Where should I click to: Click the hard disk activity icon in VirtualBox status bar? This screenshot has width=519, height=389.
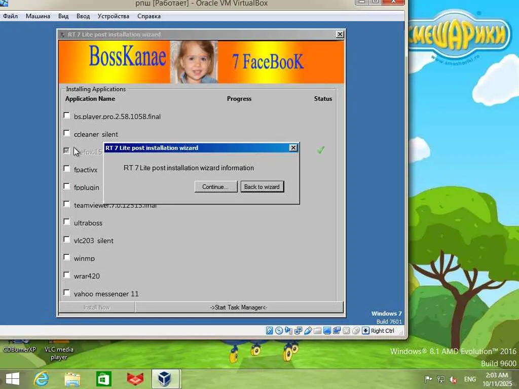(269, 330)
